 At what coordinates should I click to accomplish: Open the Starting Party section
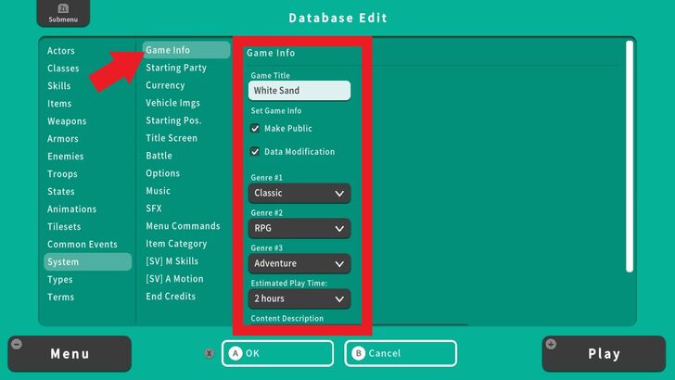[176, 68]
